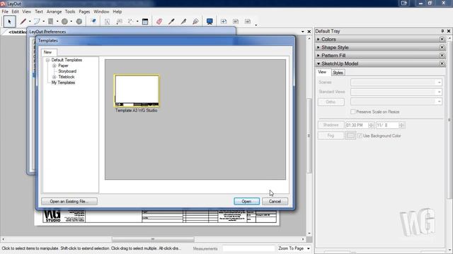
Task: Insert a table with Table tool
Action: pos(145,22)
